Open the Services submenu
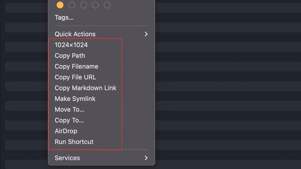 (x=67, y=158)
